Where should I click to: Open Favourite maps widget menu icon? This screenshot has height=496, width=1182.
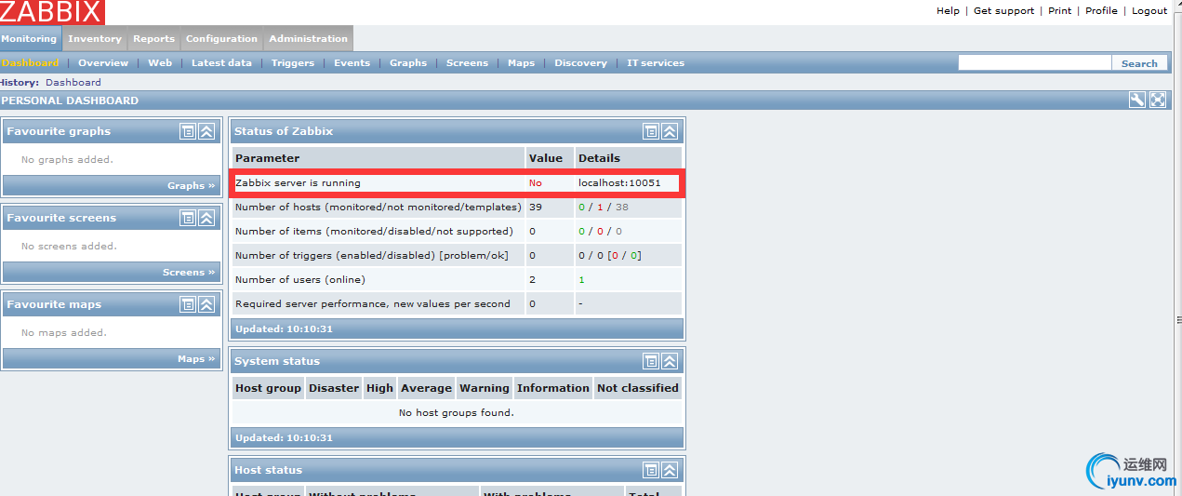(188, 304)
